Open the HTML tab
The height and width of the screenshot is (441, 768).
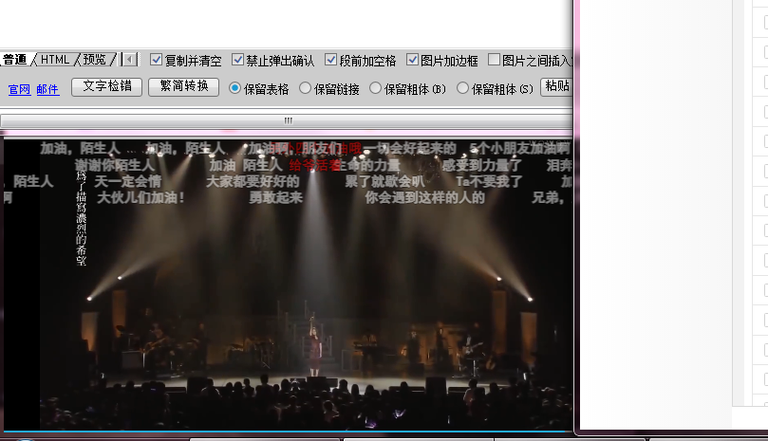(x=55, y=60)
